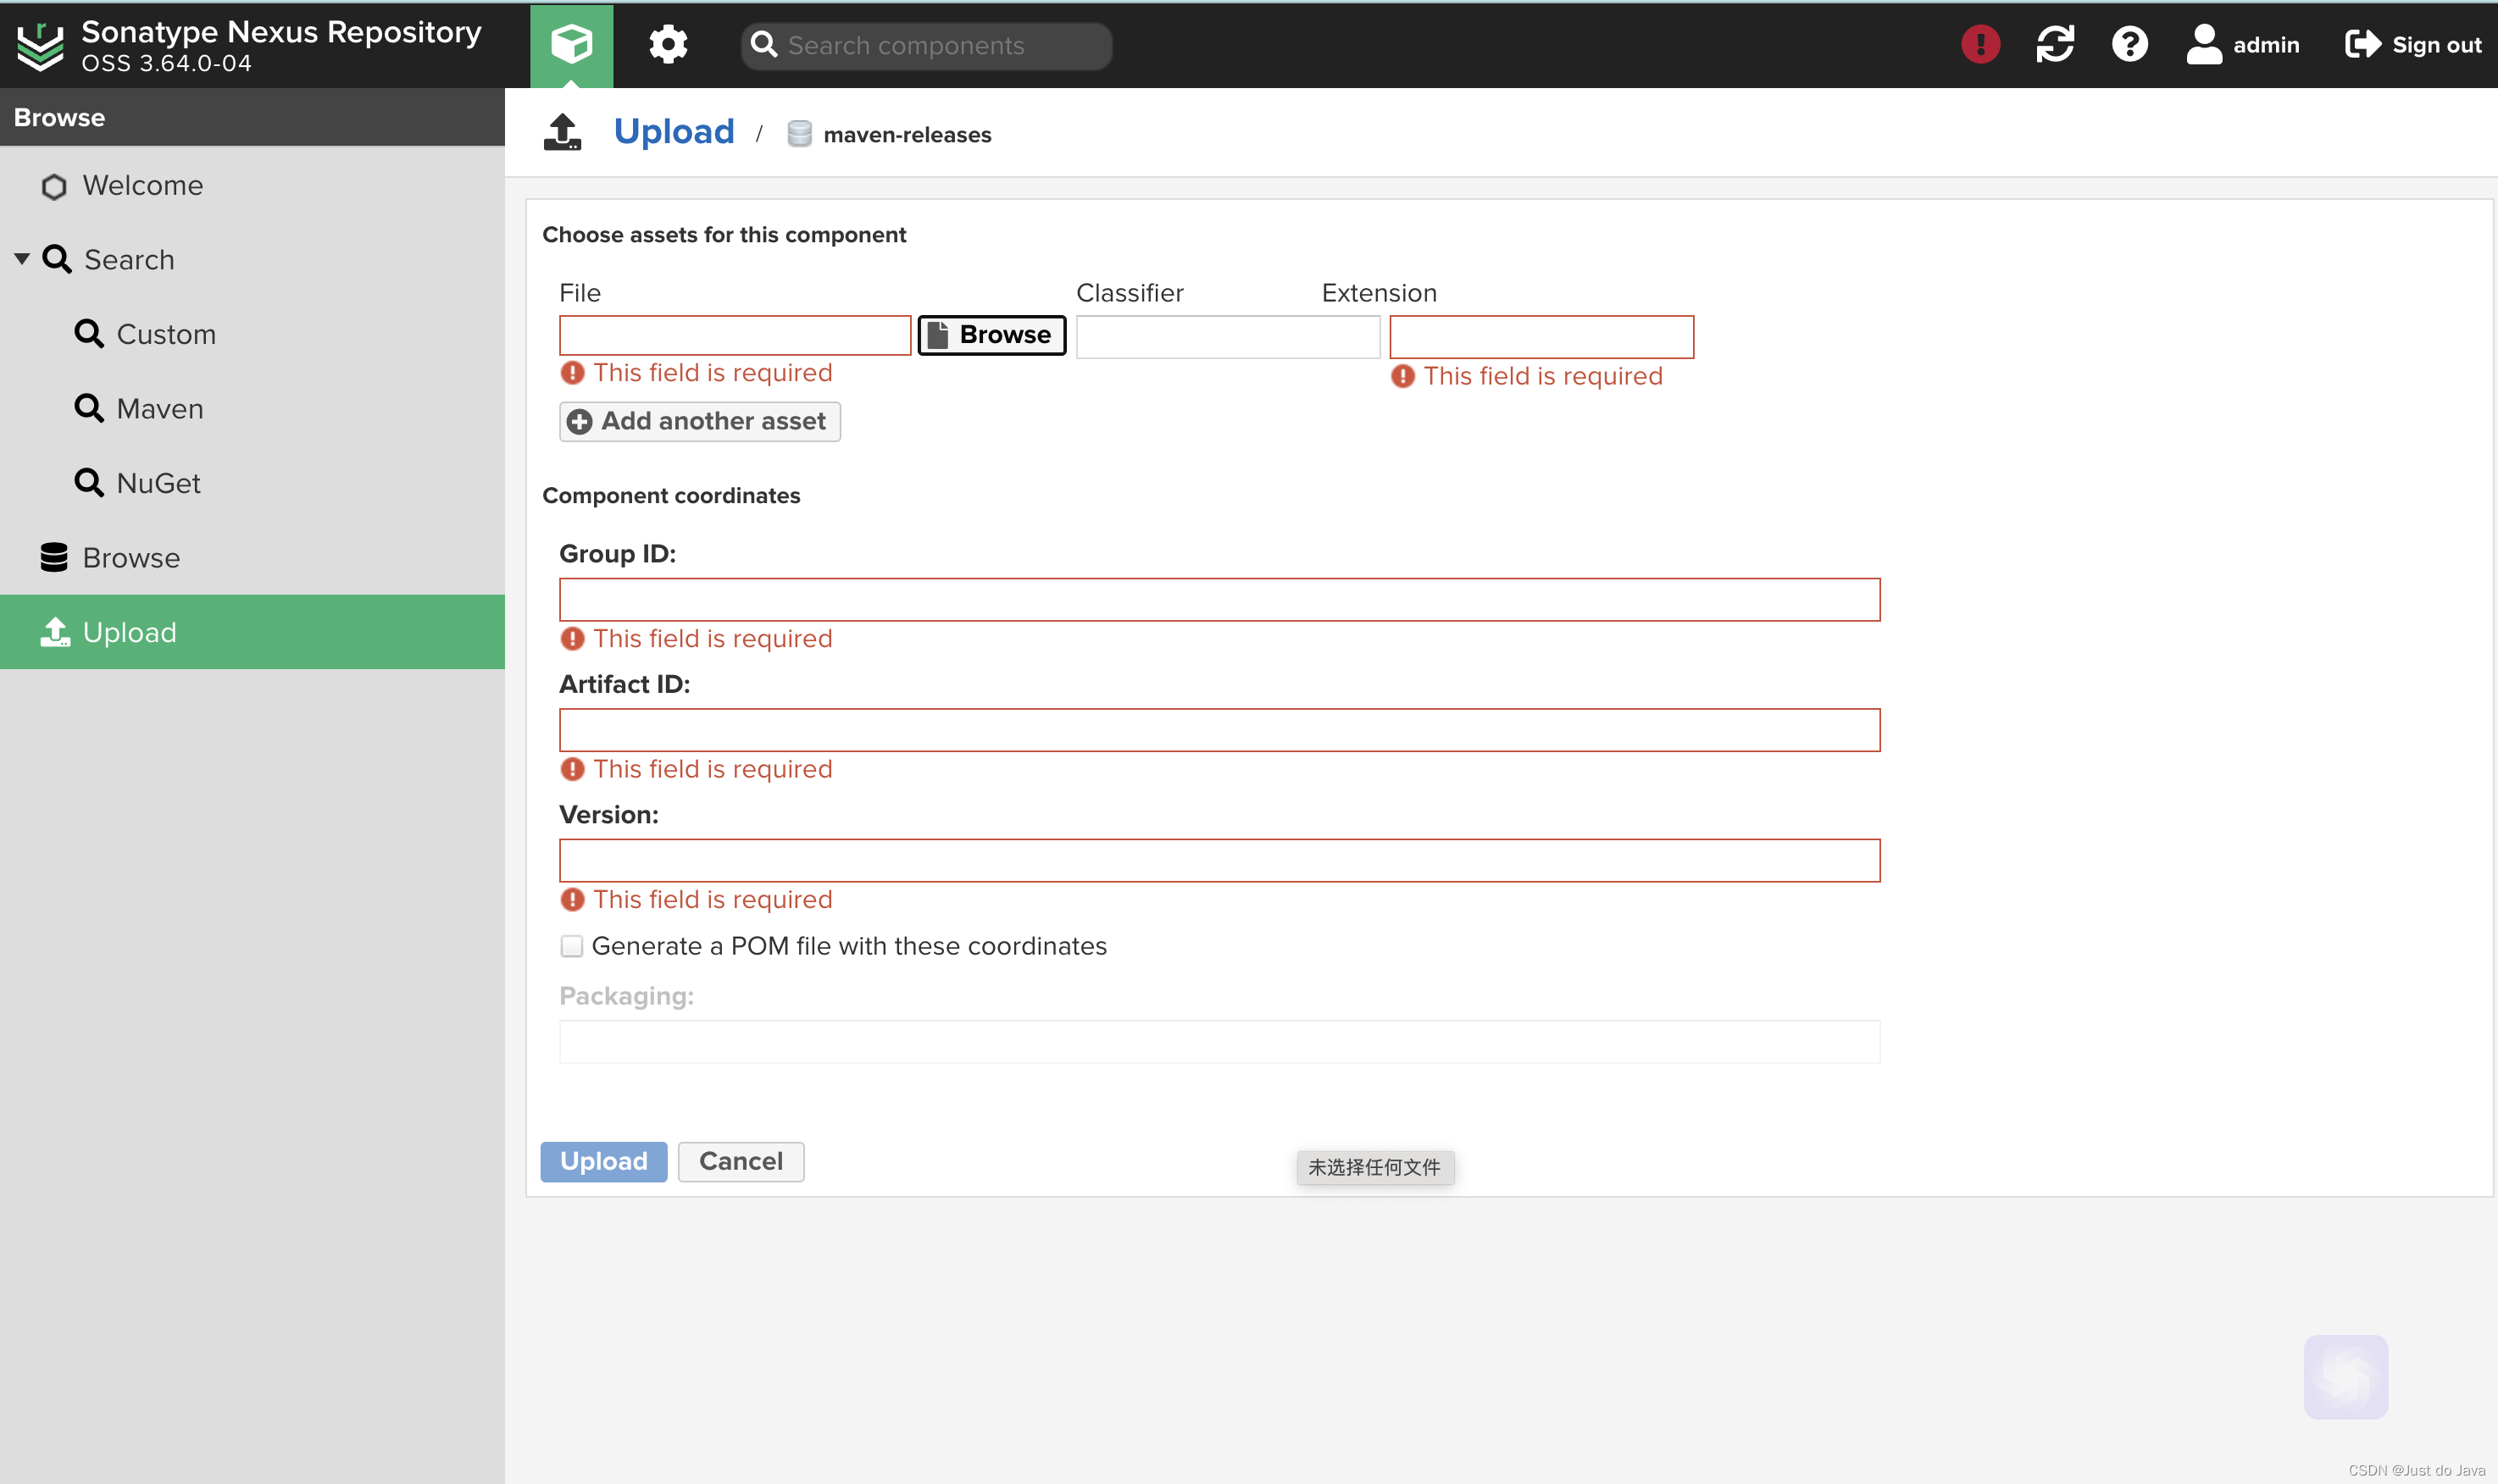Screen dimensions: 2498x1484
Task: Open Custom search in sidebar
Action: 165,334
